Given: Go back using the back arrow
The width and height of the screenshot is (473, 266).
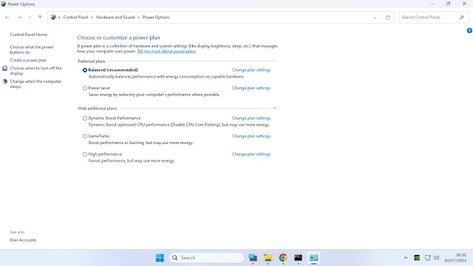Looking at the screenshot, I should pyautogui.click(x=7, y=18).
